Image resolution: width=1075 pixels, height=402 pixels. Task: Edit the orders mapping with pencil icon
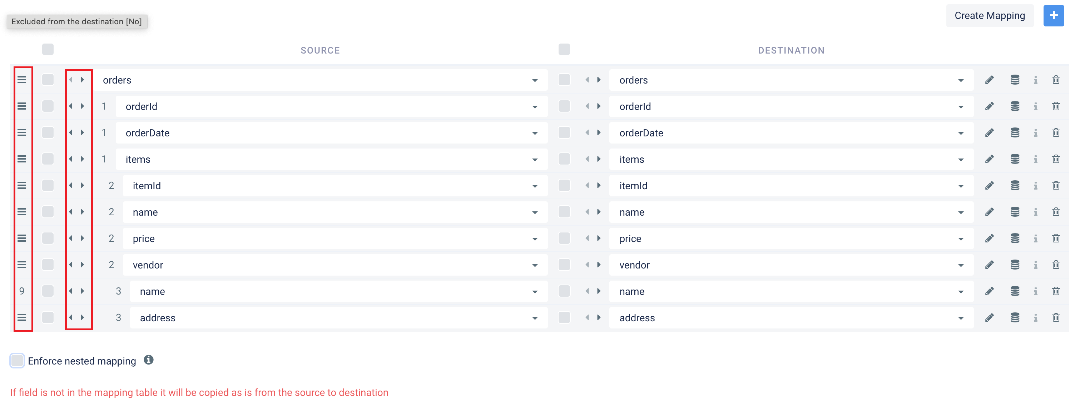click(989, 80)
